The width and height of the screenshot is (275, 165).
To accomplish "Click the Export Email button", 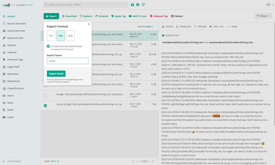I will tap(56, 74).
